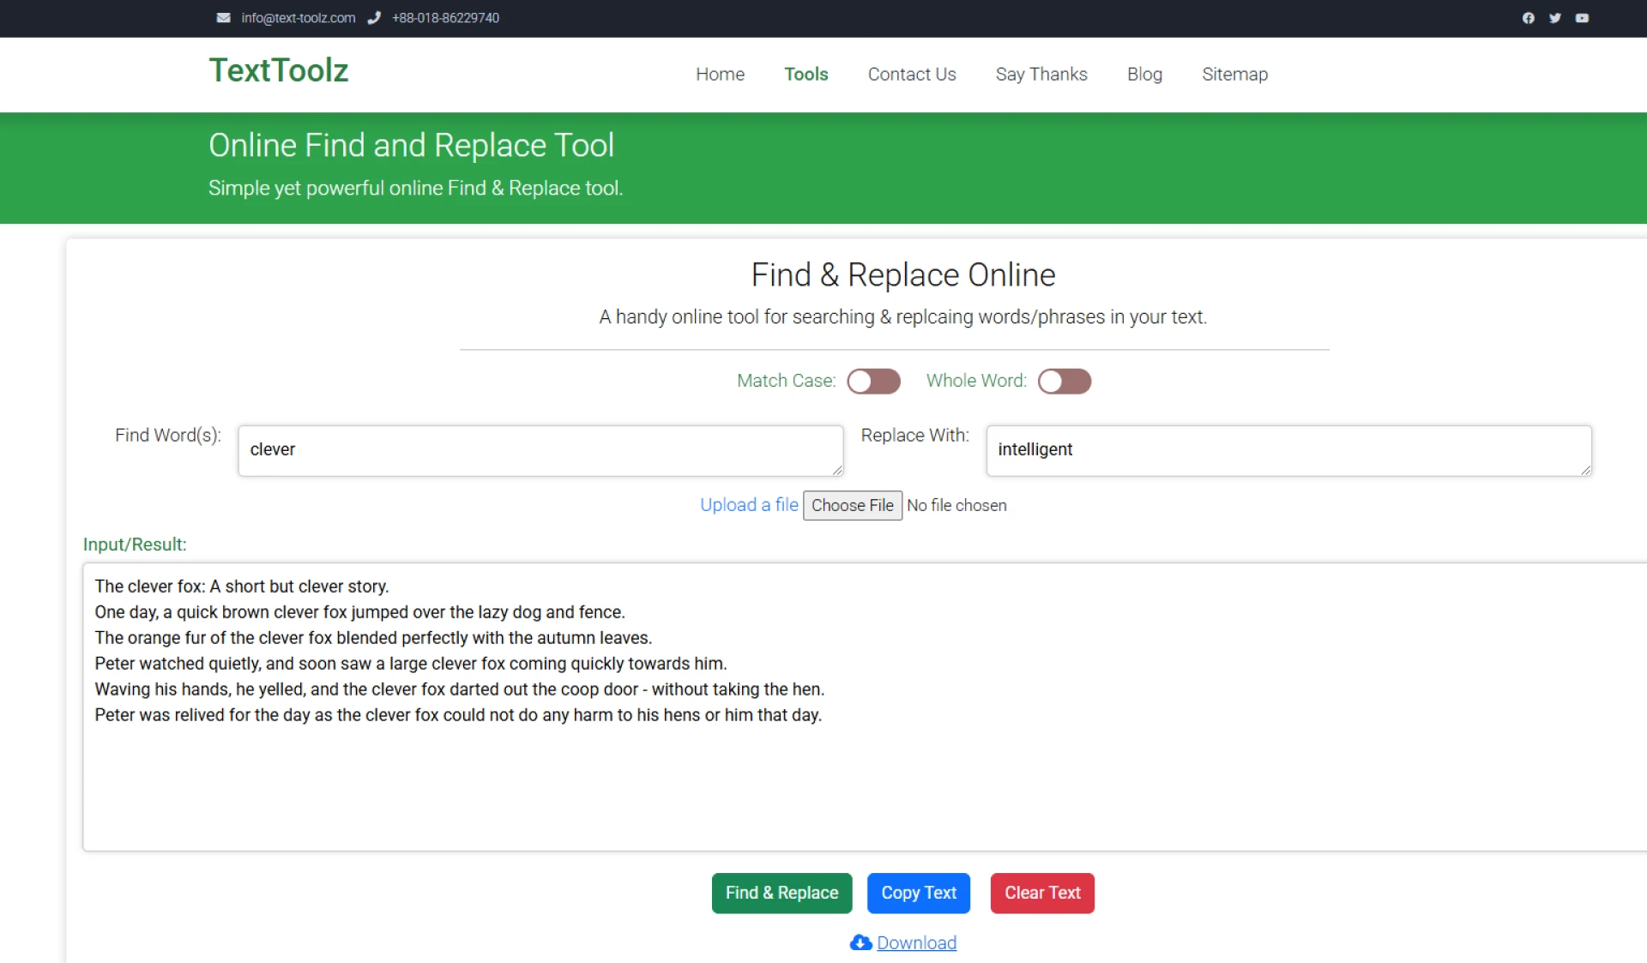Click inside the Replace With field
1647x963 pixels.
click(x=1287, y=450)
